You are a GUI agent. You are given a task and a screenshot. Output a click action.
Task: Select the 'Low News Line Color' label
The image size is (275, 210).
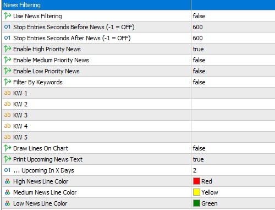click(x=40, y=203)
